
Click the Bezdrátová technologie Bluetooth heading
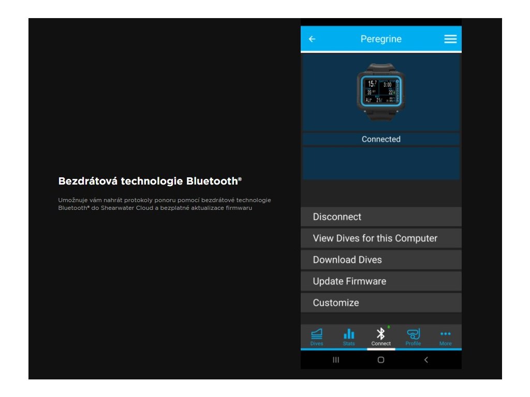pos(150,181)
